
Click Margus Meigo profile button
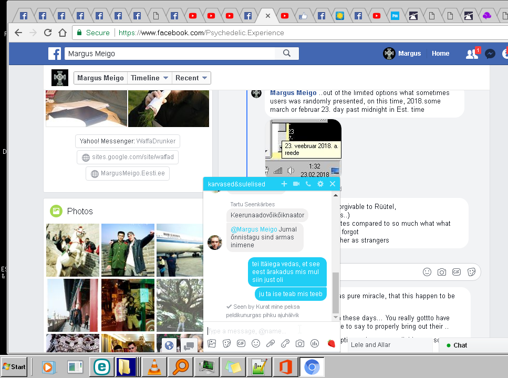pyautogui.click(x=100, y=78)
